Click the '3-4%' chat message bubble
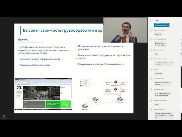This screenshot has height=137, width=182. [157, 104]
